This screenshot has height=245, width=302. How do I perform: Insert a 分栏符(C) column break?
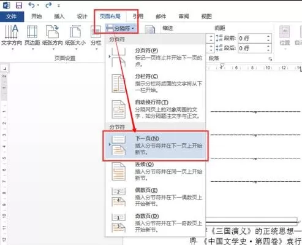155,83
